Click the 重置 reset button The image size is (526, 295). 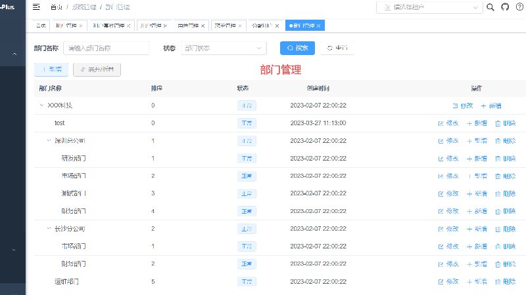pyautogui.click(x=337, y=48)
